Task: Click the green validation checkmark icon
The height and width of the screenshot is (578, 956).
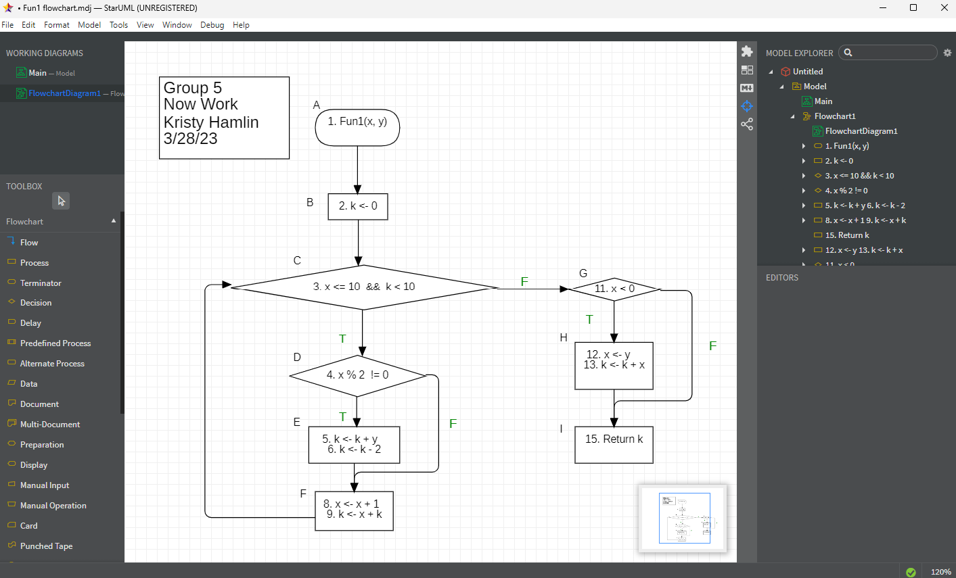Action: [911, 572]
